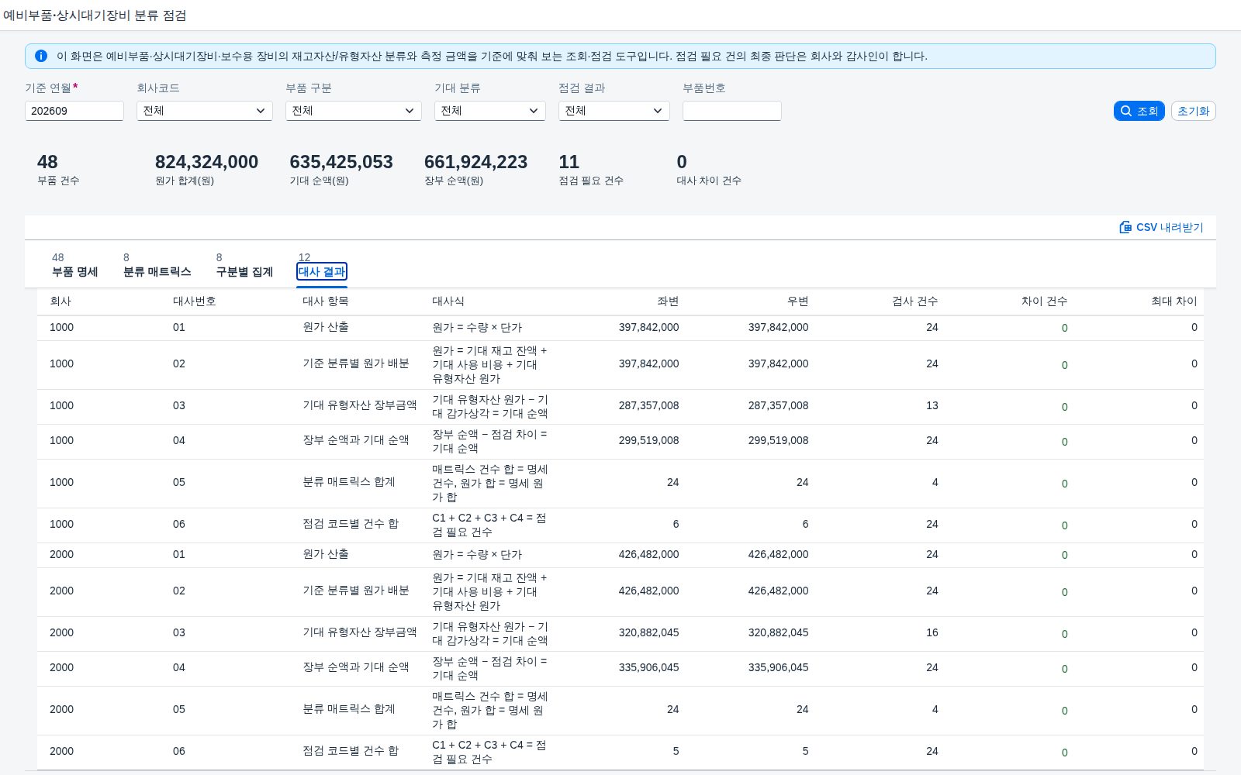Open the 구분별 집계 tab
The height and width of the screenshot is (775, 1241).
pyautogui.click(x=244, y=271)
